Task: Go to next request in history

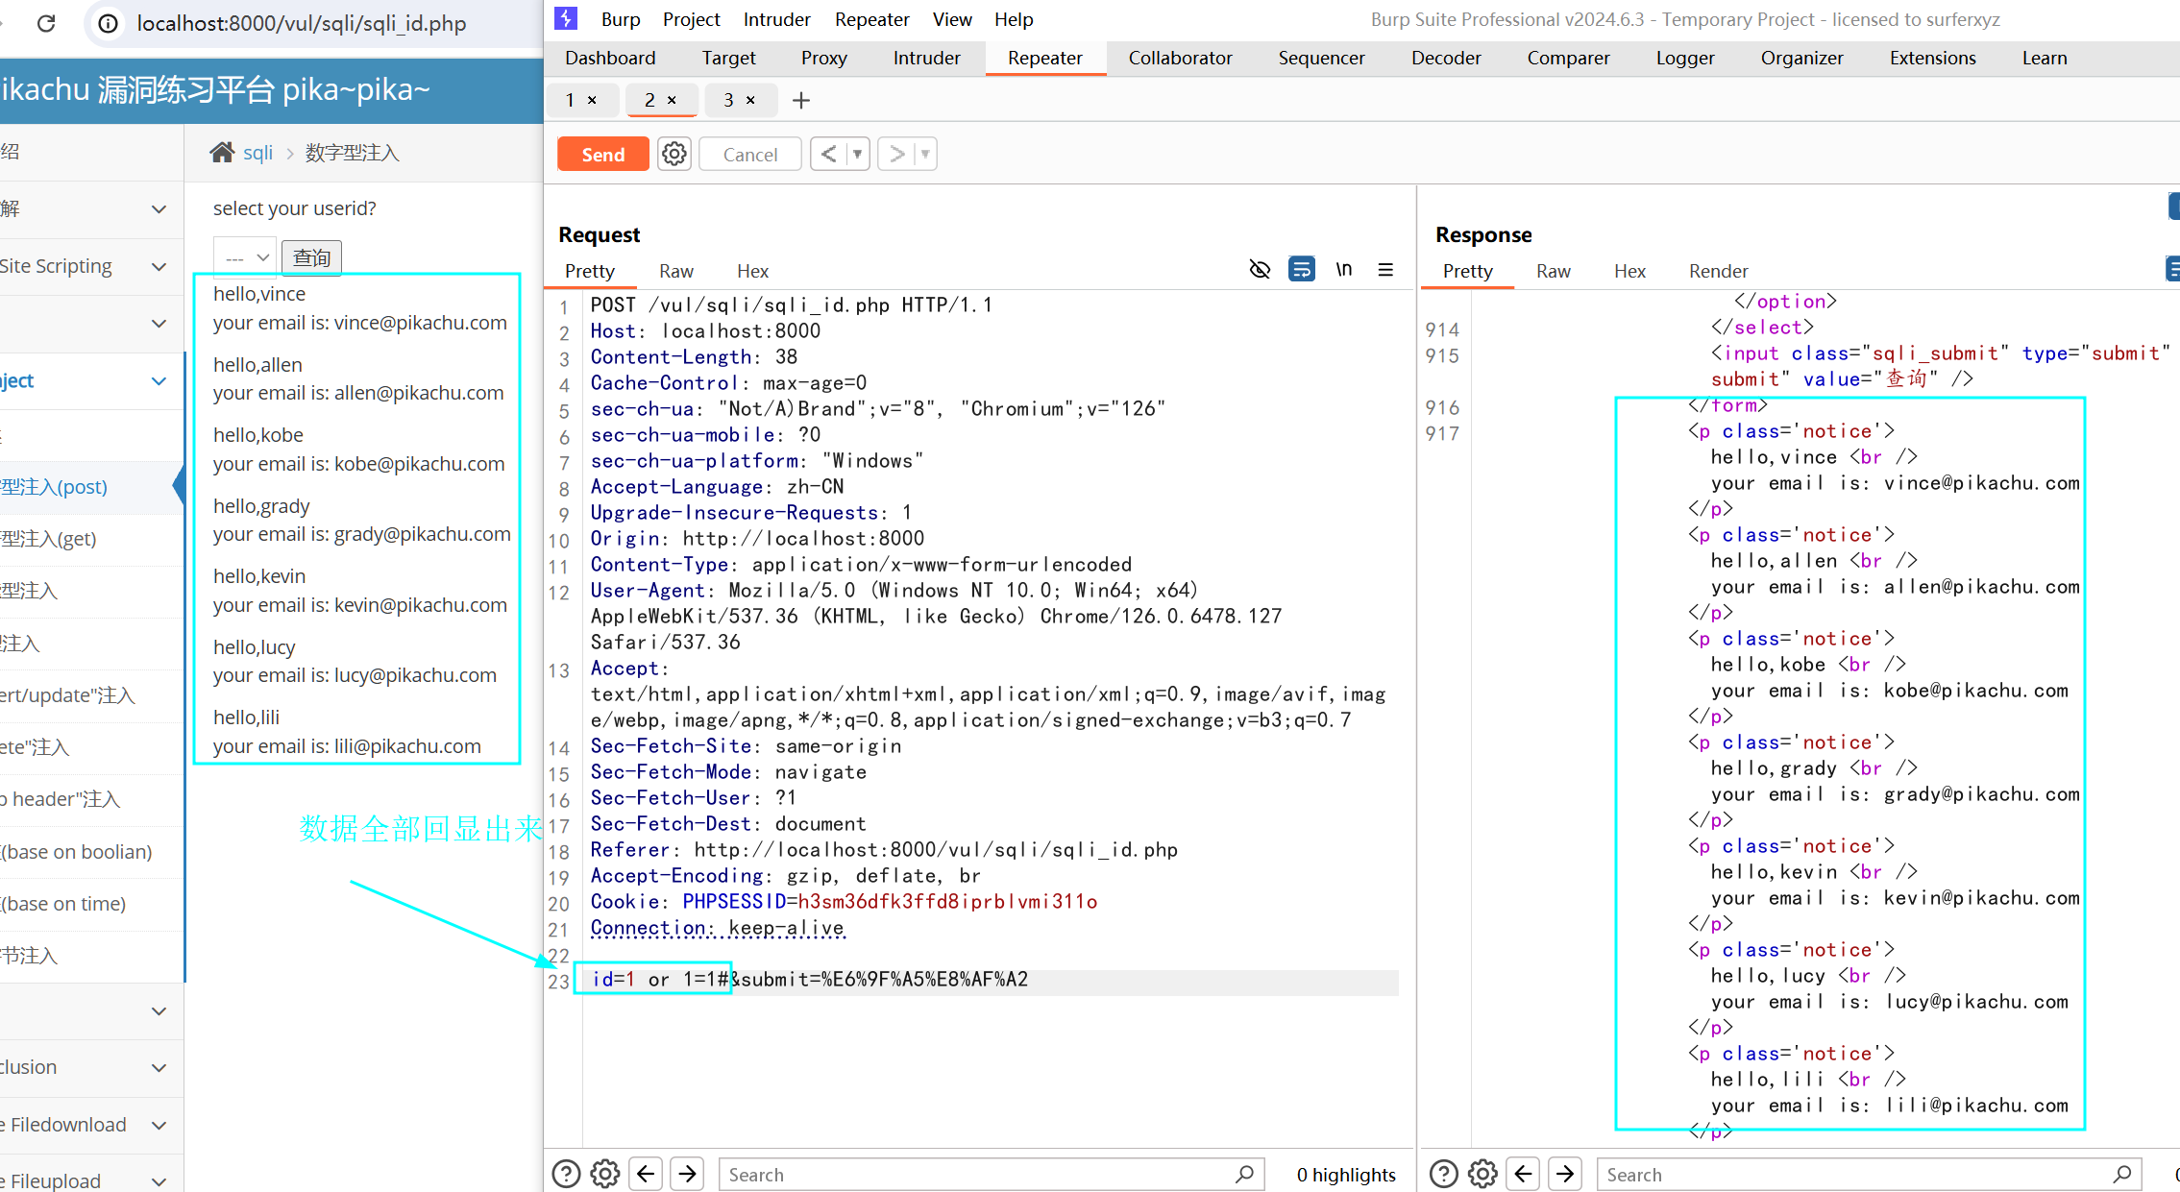Action: click(896, 154)
